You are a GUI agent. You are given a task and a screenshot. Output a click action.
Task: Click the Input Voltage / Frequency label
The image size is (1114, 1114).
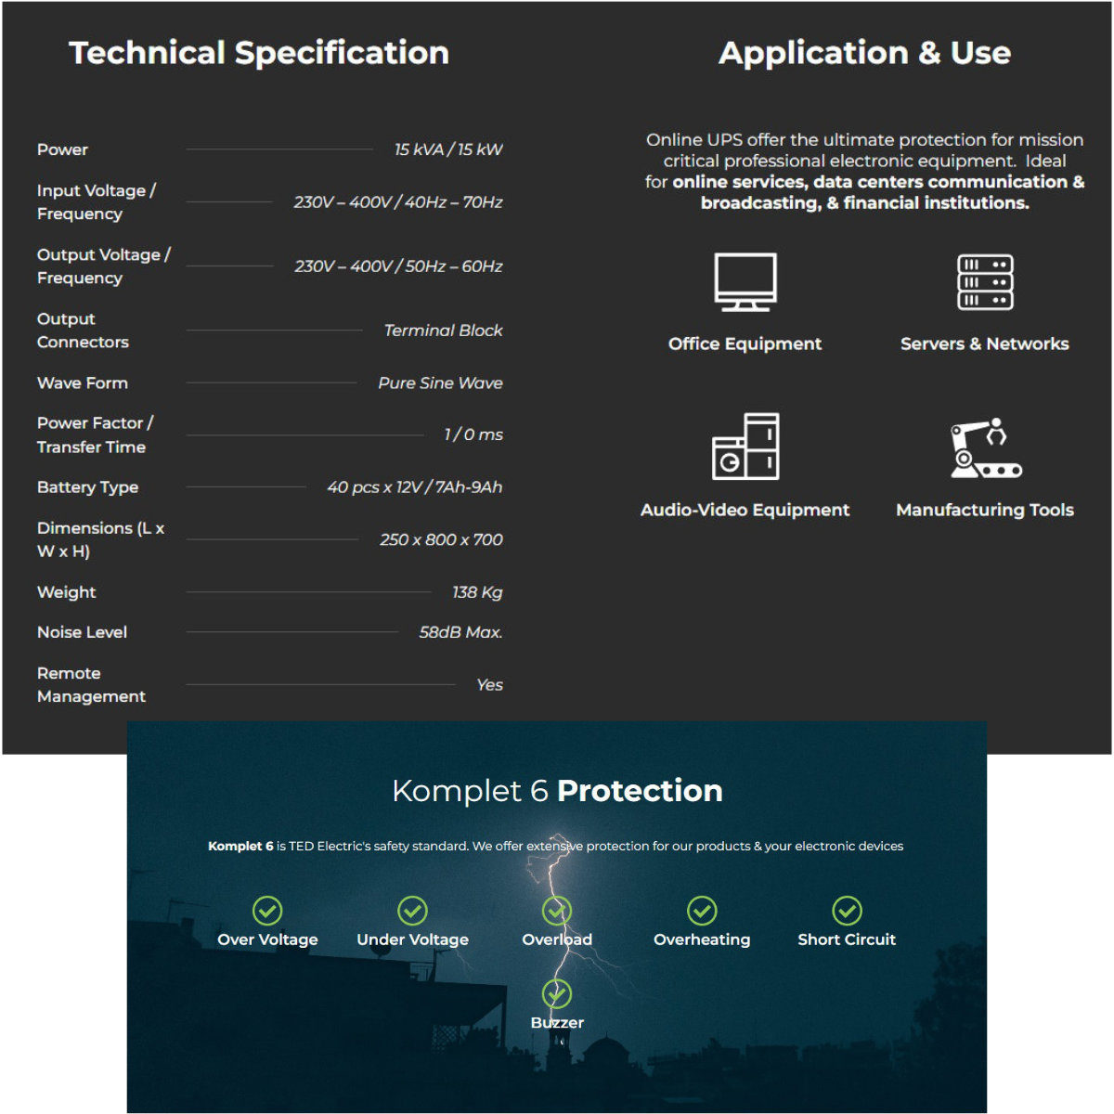tap(97, 201)
